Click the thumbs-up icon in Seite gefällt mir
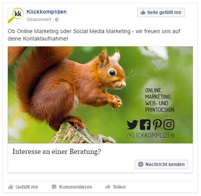Image resolution: width=201 pixels, height=196 pixels. tap(143, 12)
